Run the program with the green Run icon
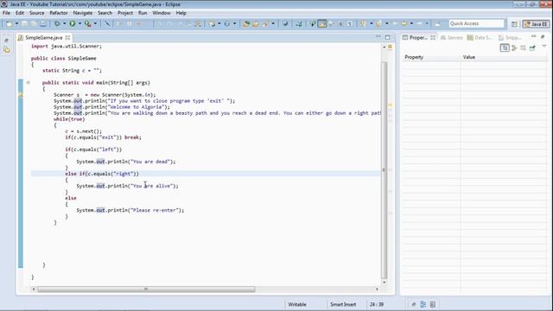This screenshot has width=553, height=311. tap(73, 23)
